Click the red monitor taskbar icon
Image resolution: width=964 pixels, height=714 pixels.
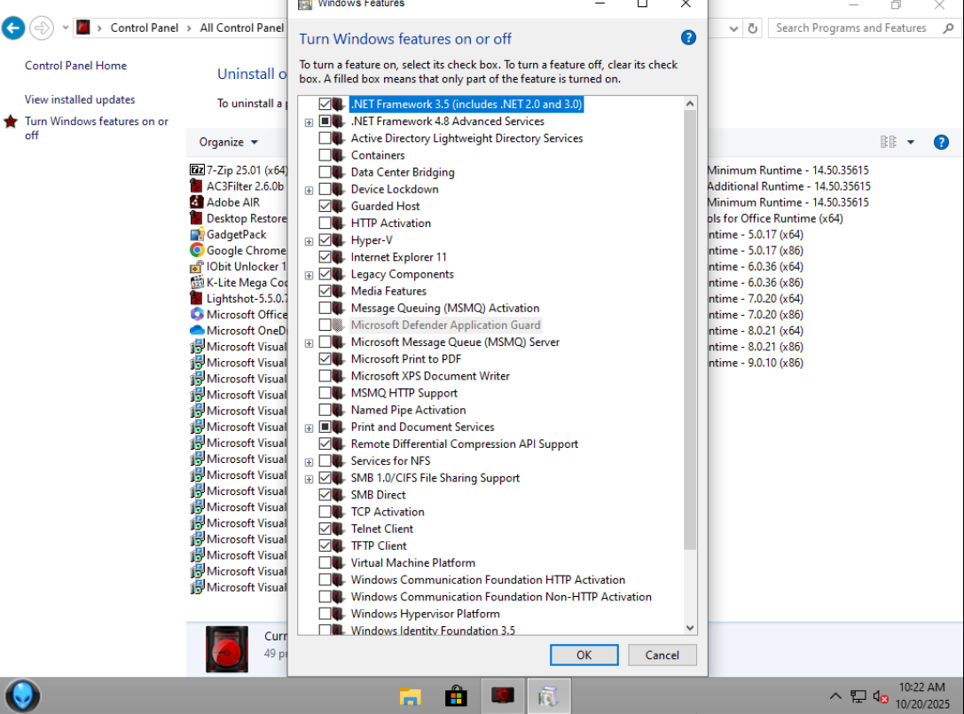point(503,696)
